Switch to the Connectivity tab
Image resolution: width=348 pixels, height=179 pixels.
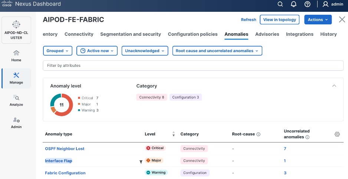pyautogui.click(x=79, y=34)
